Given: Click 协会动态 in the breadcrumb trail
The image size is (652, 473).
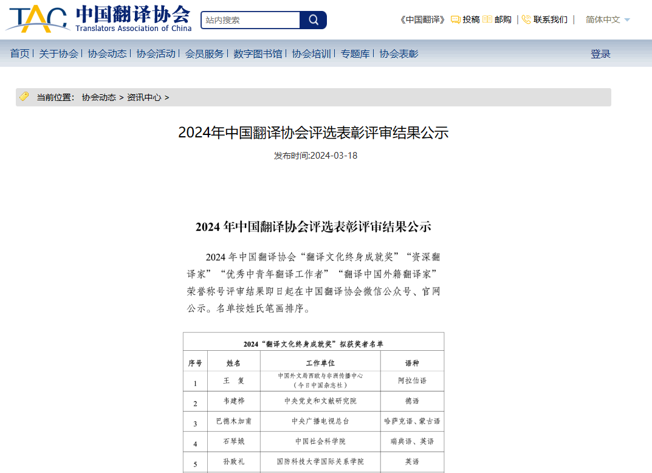Looking at the screenshot, I should point(99,97).
